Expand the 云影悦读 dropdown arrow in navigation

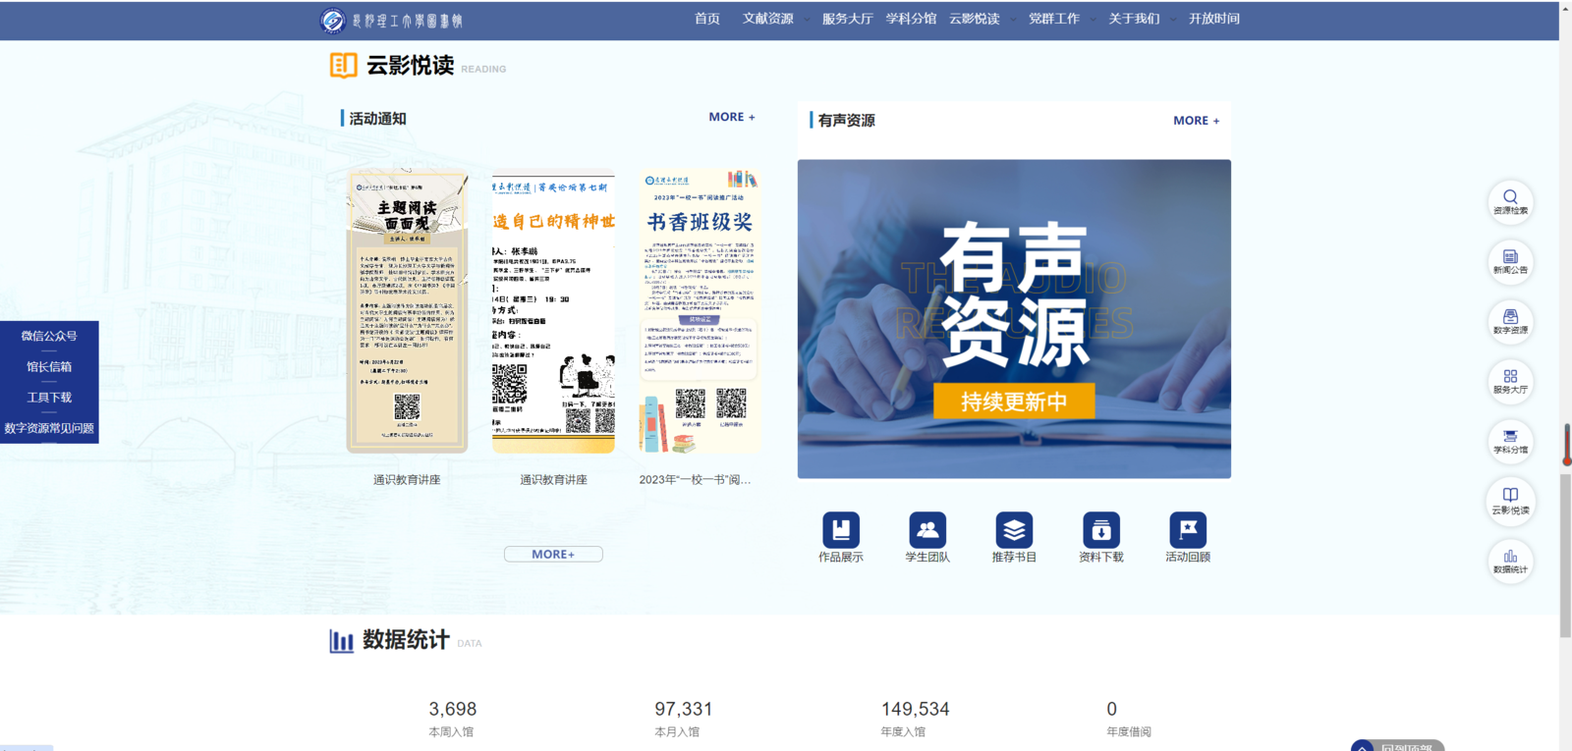pyautogui.click(x=1013, y=20)
